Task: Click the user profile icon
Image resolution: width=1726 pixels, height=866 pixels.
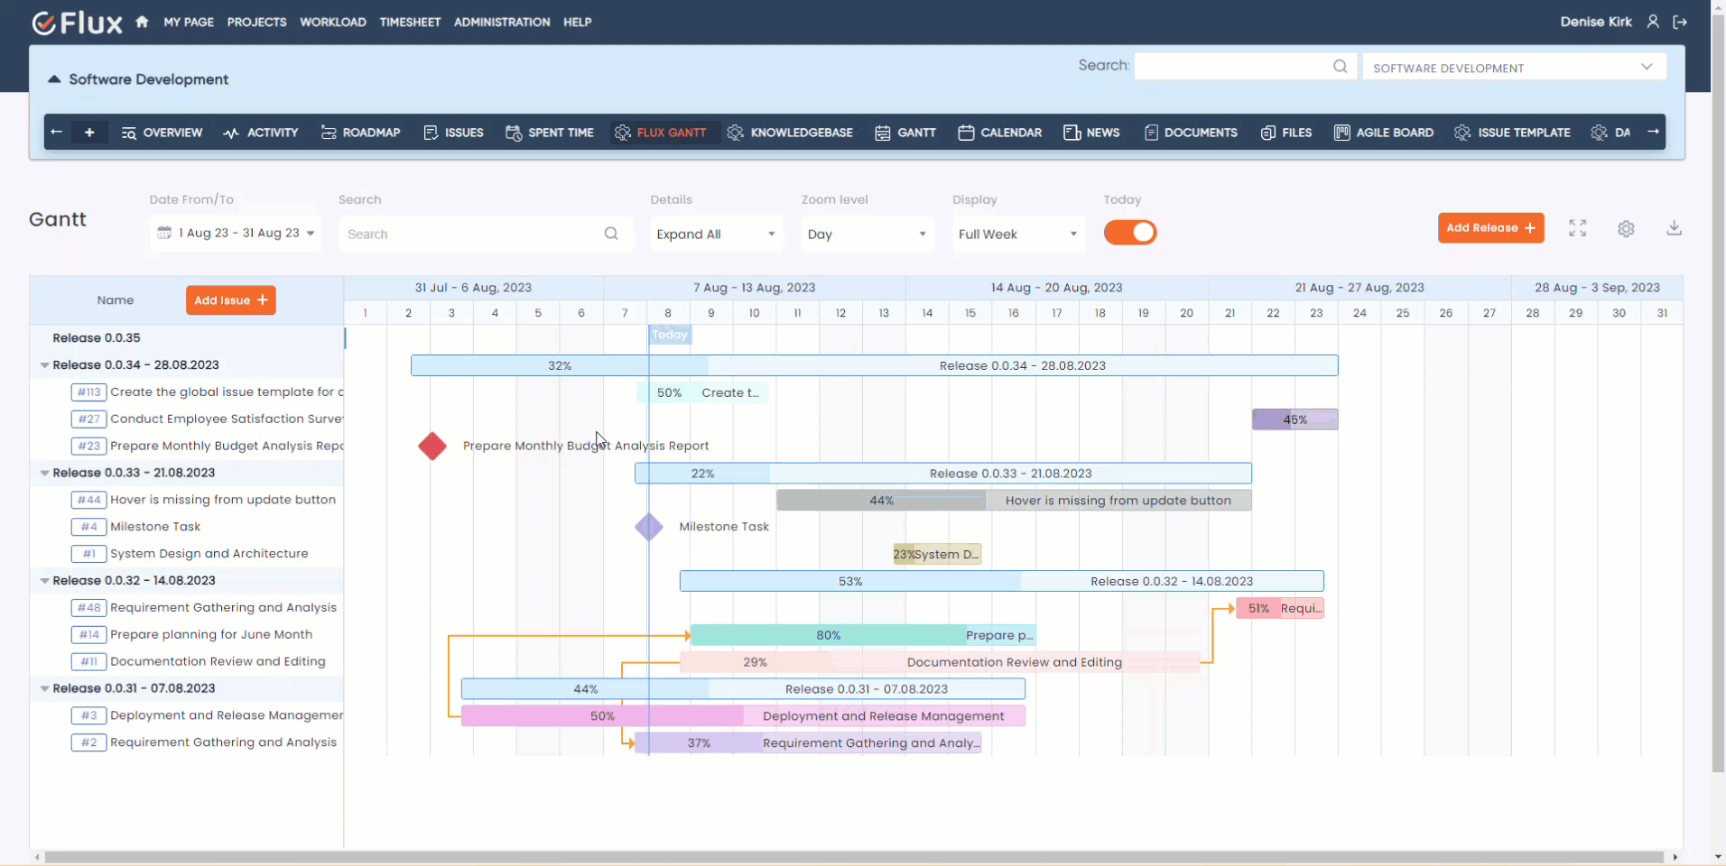Action: point(1653,22)
